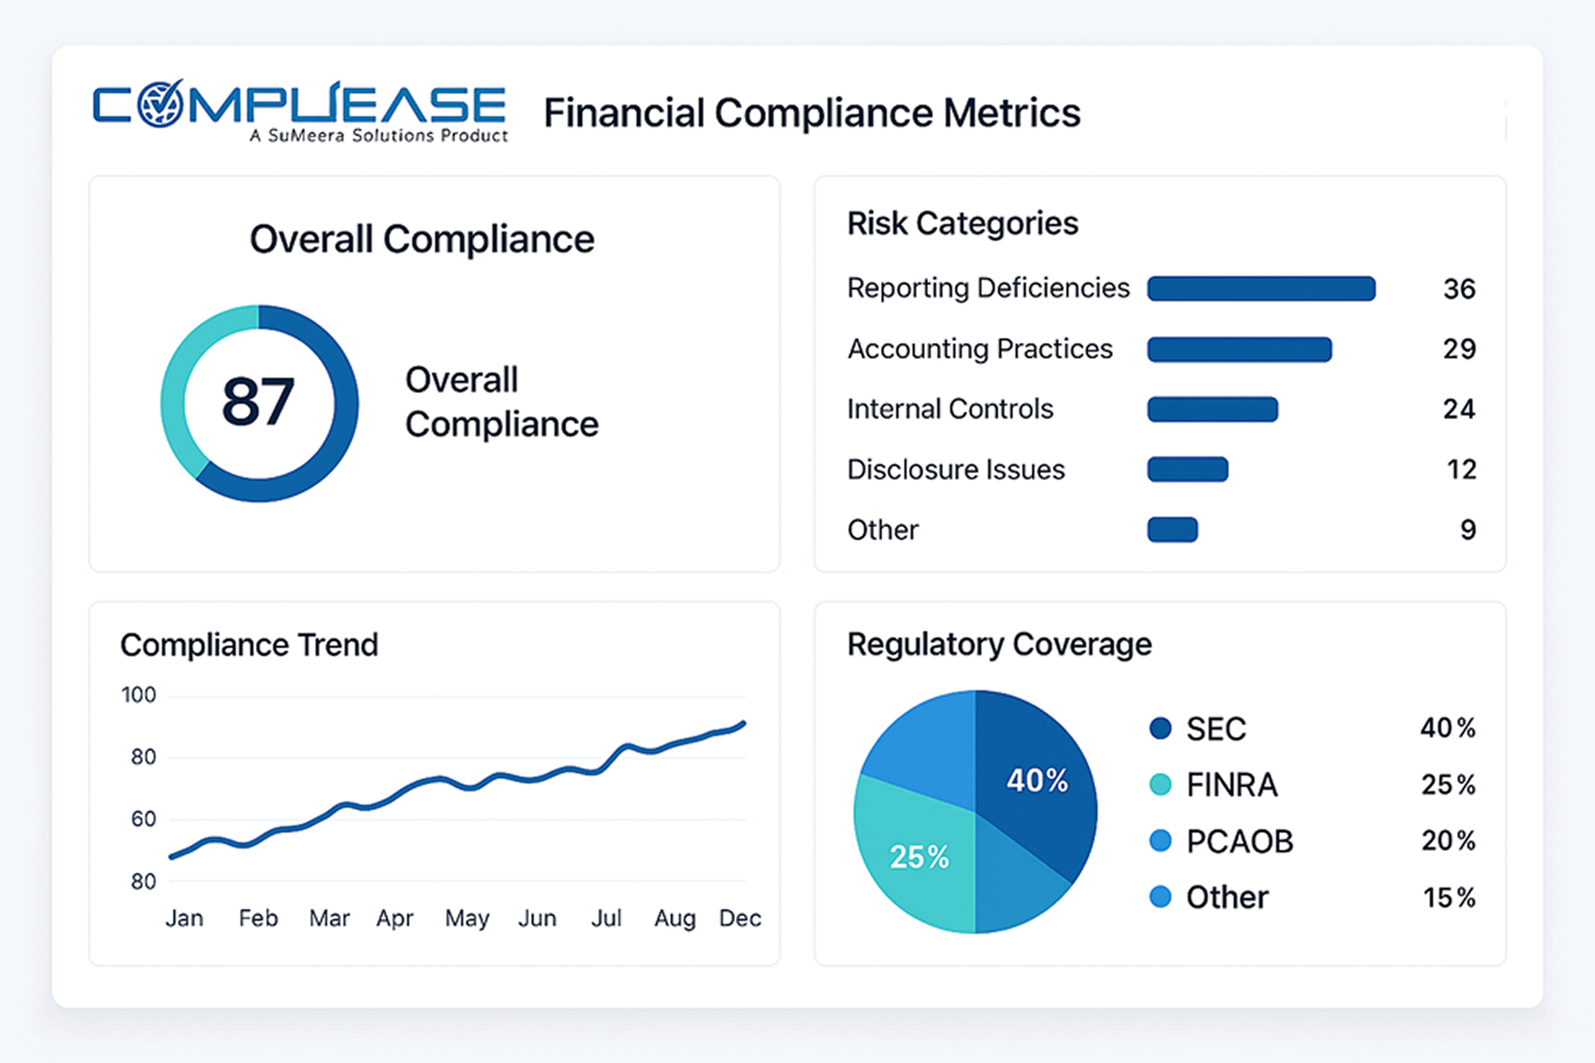Click the Regulatory Coverage heading

pos(999,644)
